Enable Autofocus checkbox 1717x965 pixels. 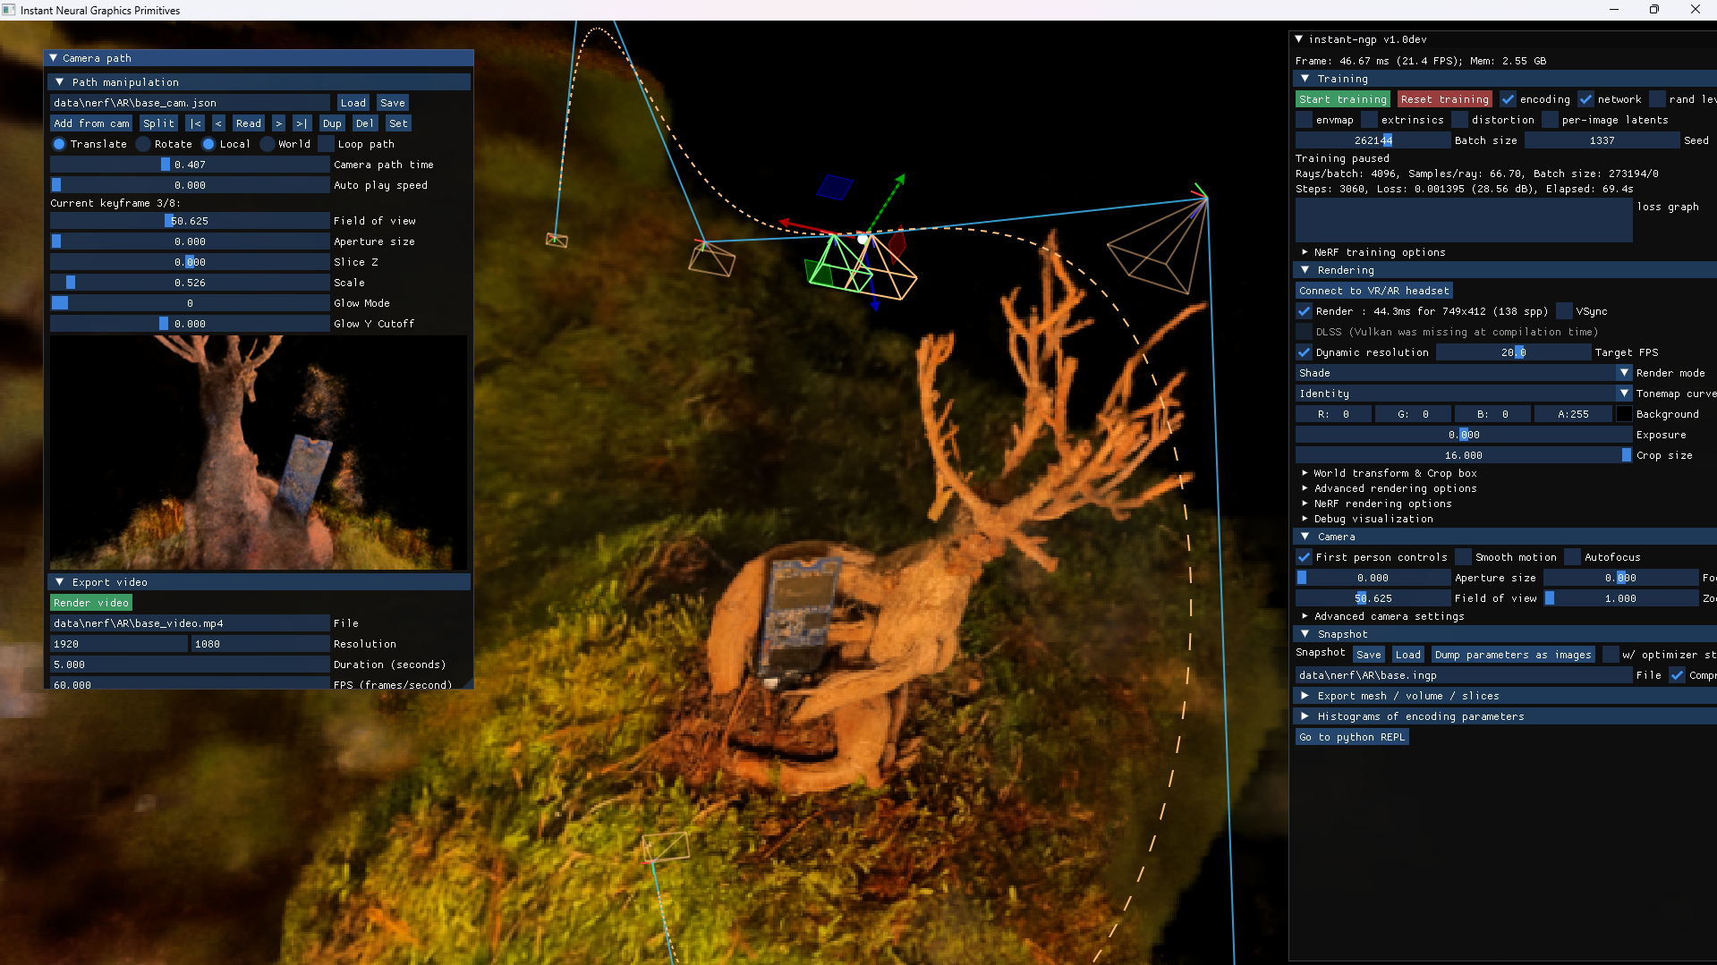tap(1573, 557)
